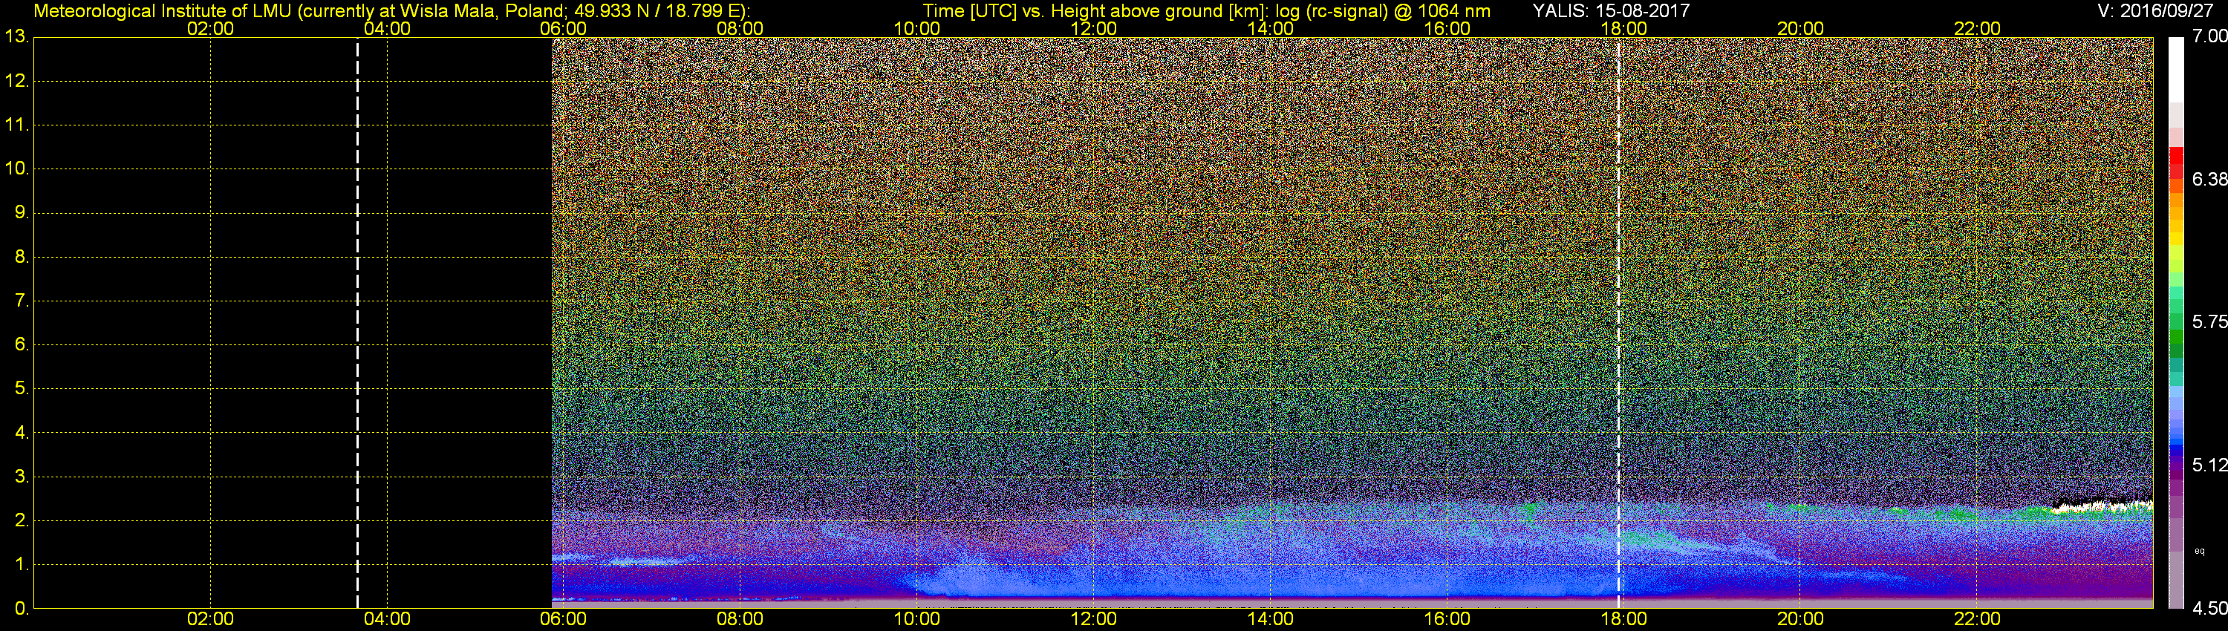Click the colorbar minimum value '4.50'
The image size is (2228, 631).
tap(2209, 608)
